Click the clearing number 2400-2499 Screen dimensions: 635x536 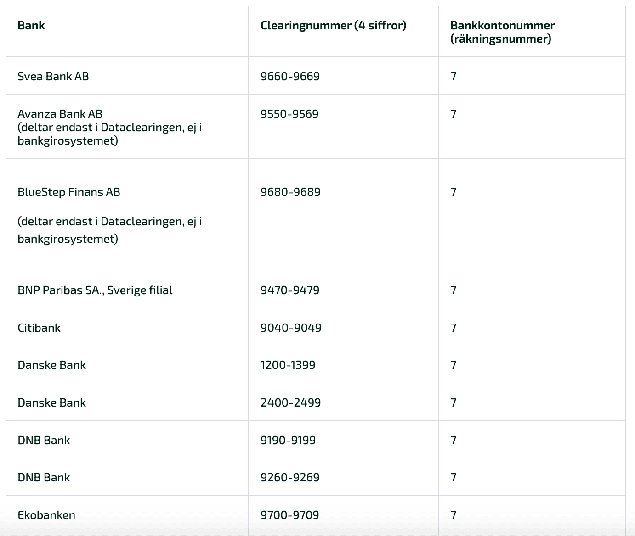[x=290, y=402]
